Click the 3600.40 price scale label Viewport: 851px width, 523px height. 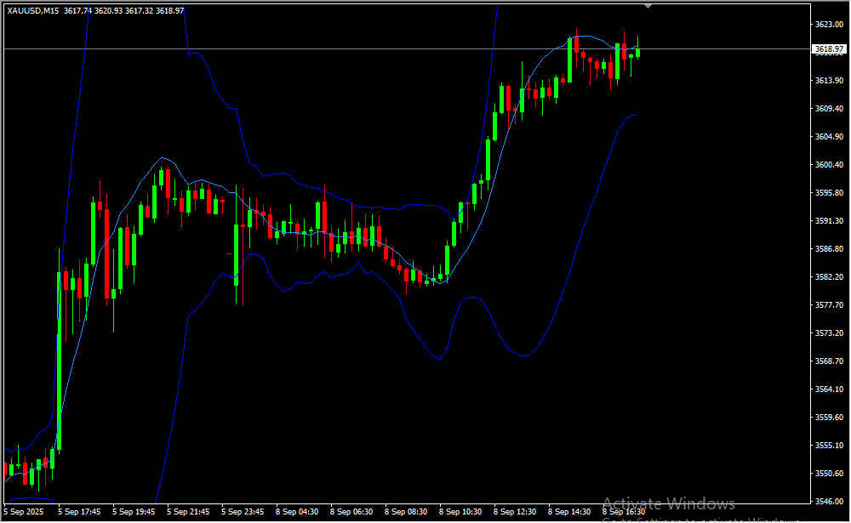point(828,165)
